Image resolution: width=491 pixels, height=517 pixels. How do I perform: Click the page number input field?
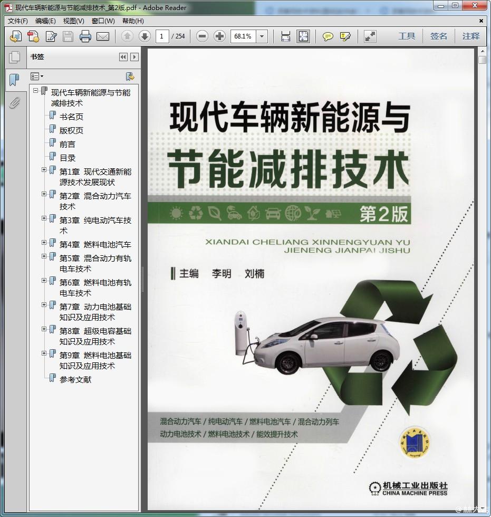[x=161, y=36]
